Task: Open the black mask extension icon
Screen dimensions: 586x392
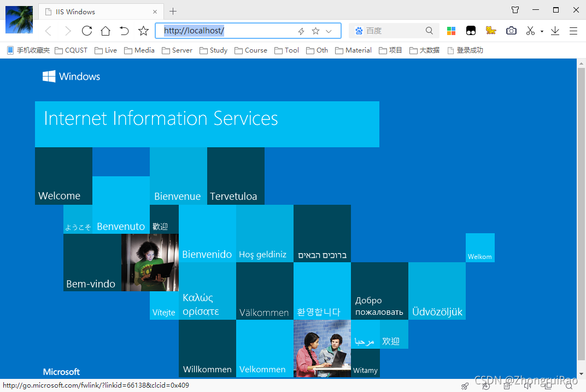Action: pos(471,31)
